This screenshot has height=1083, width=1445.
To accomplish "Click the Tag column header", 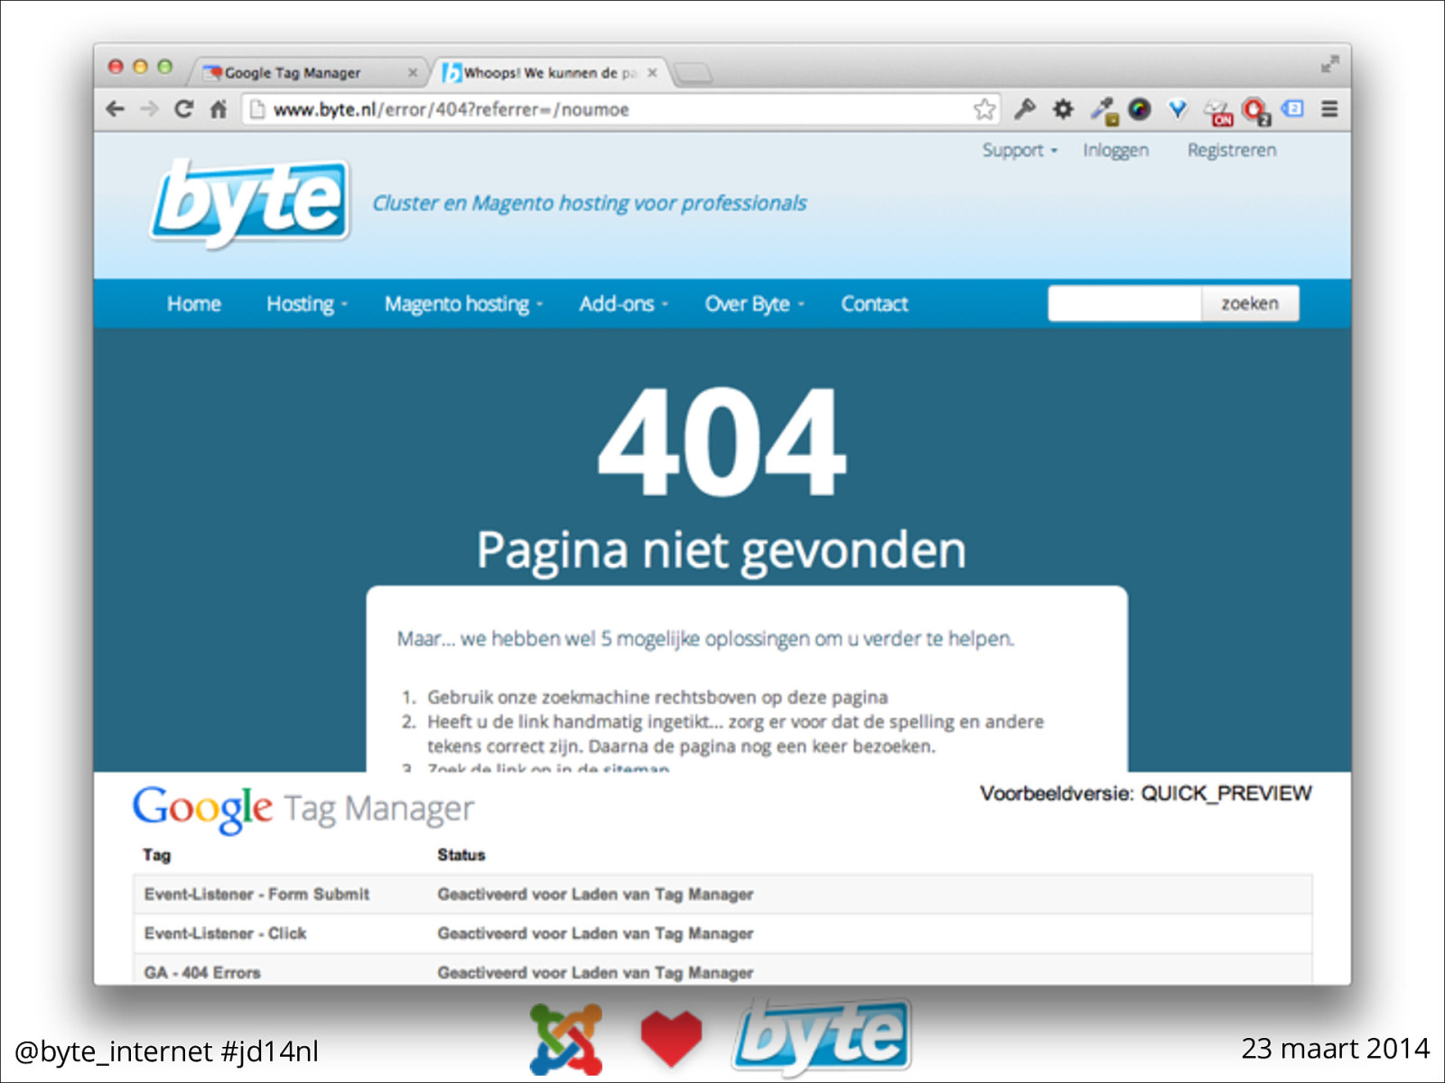I will coord(156,855).
